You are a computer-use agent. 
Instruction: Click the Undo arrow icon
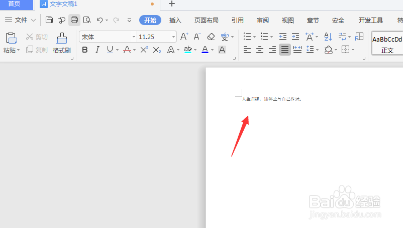(x=99, y=20)
